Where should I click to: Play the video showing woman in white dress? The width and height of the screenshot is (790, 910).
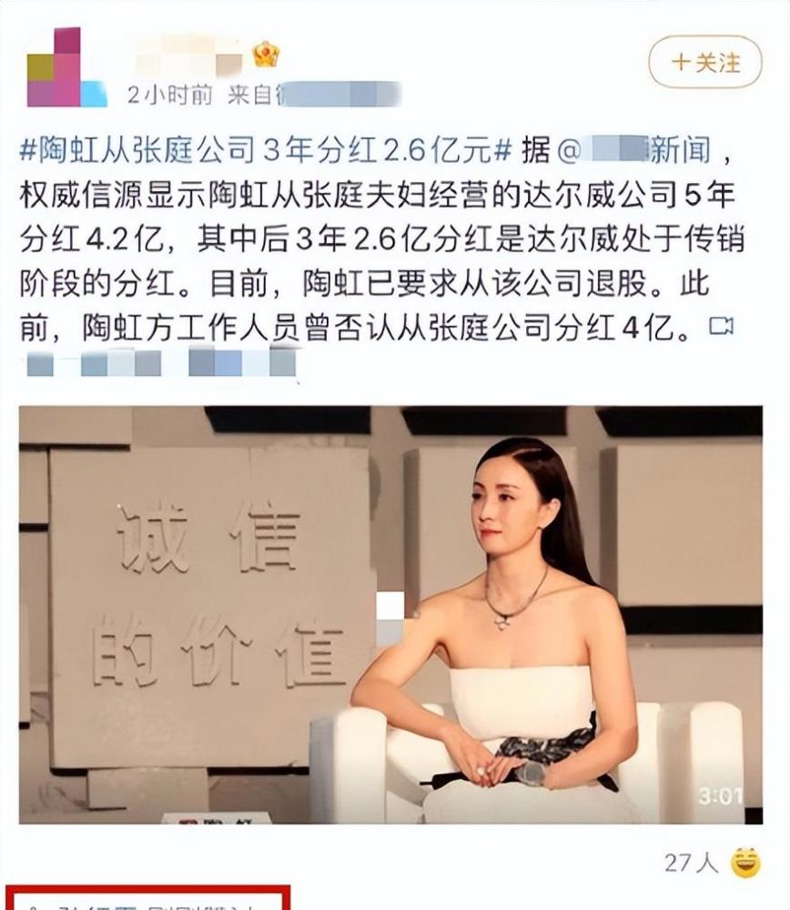(390, 614)
